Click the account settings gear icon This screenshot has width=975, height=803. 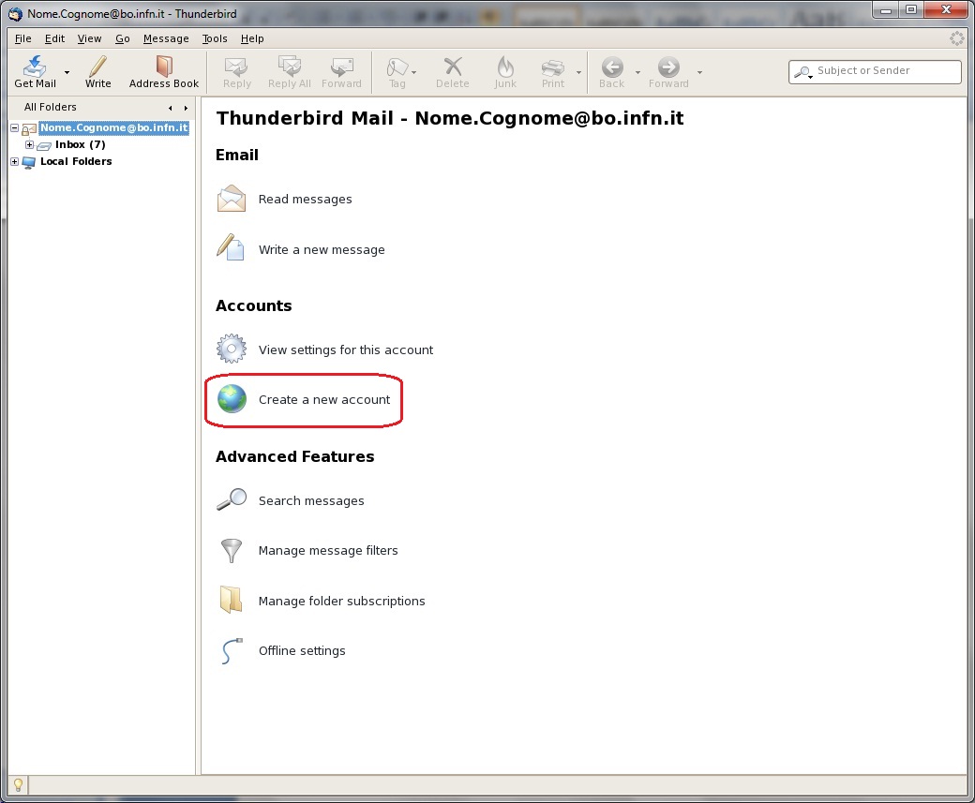(232, 349)
